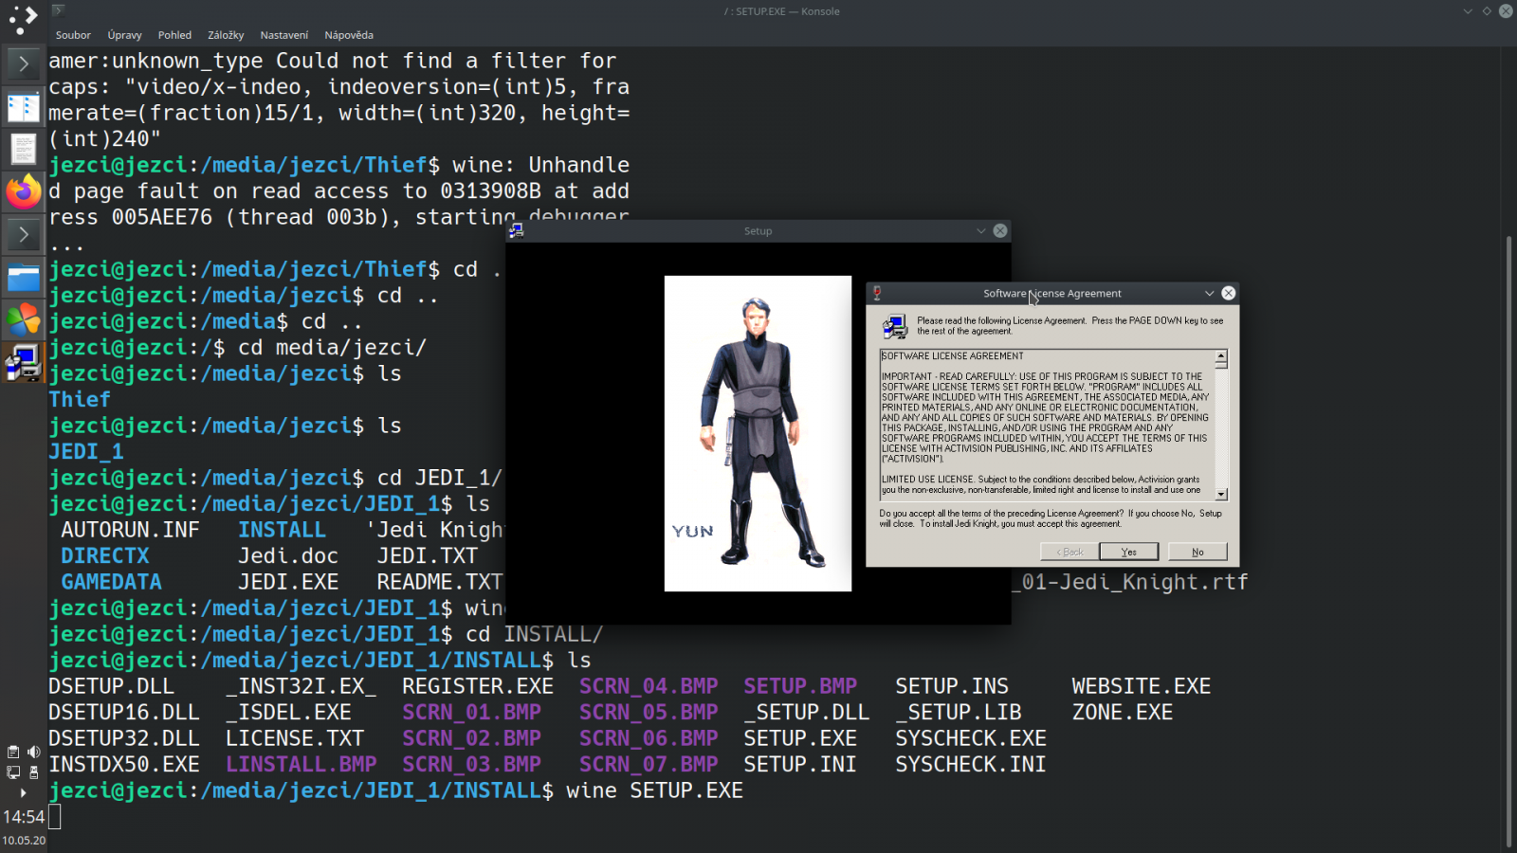Click Yes to accept the license agreement
Image resolution: width=1517 pixels, height=853 pixels.
coord(1128,551)
